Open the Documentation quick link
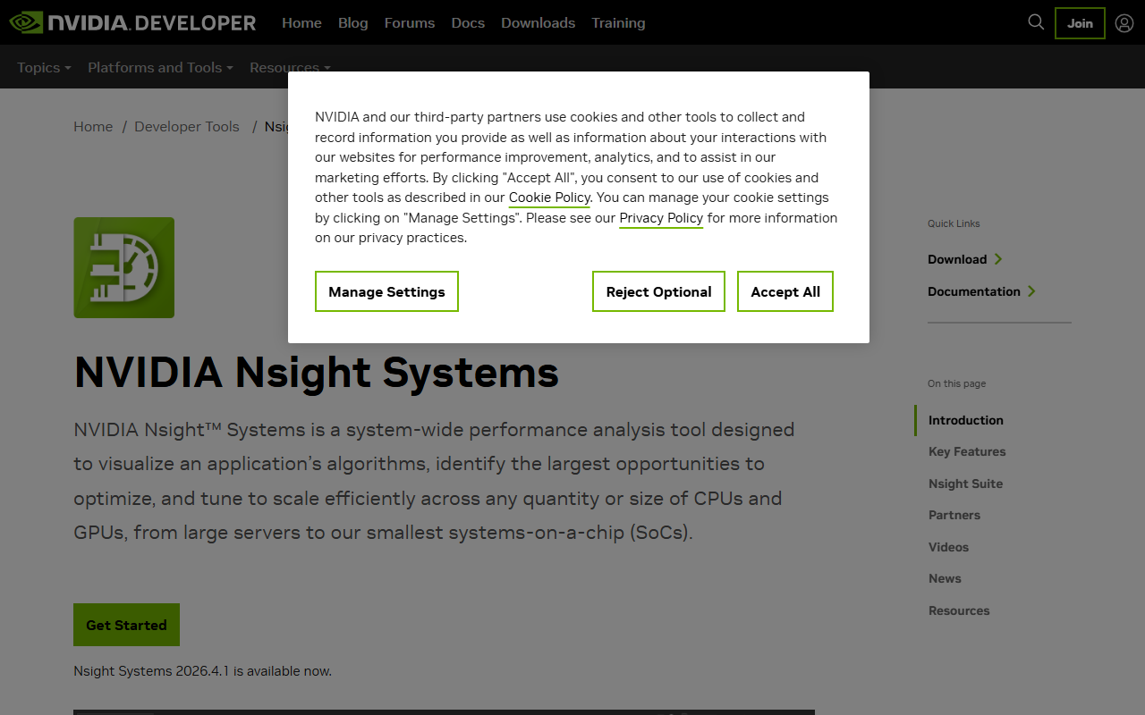 coord(981,291)
